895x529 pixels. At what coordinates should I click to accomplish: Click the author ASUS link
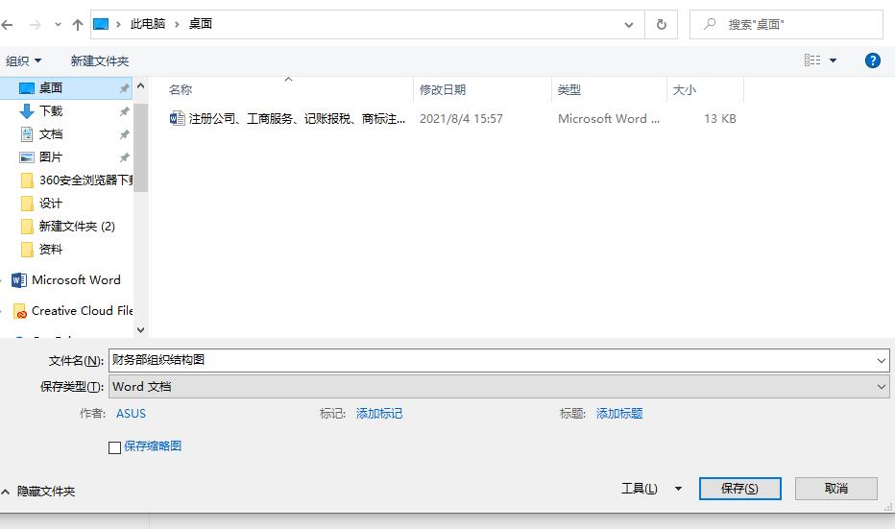click(x=131, y=414)
